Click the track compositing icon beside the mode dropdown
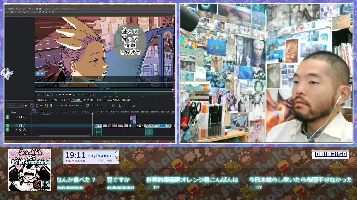 [26, 106]
